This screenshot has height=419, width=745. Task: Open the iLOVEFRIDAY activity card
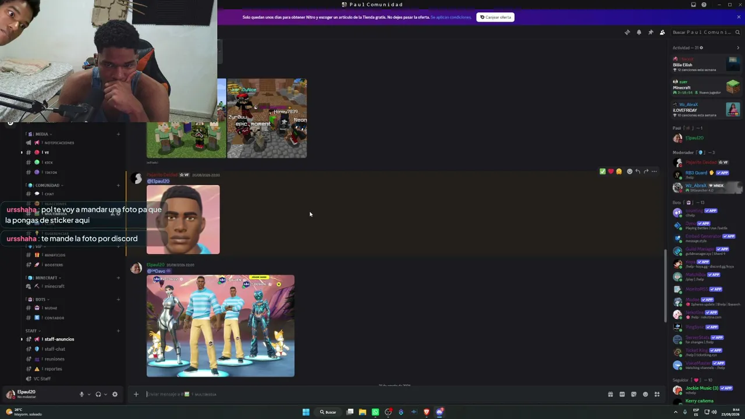[706, 110]
